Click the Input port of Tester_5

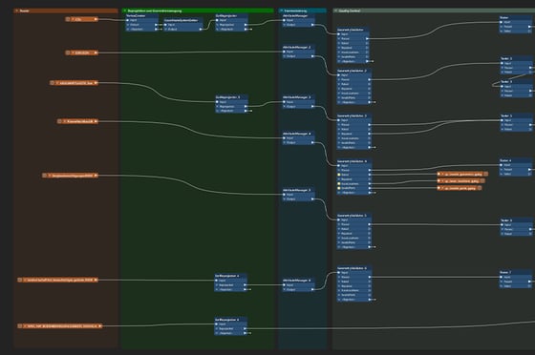coord(502,120)
